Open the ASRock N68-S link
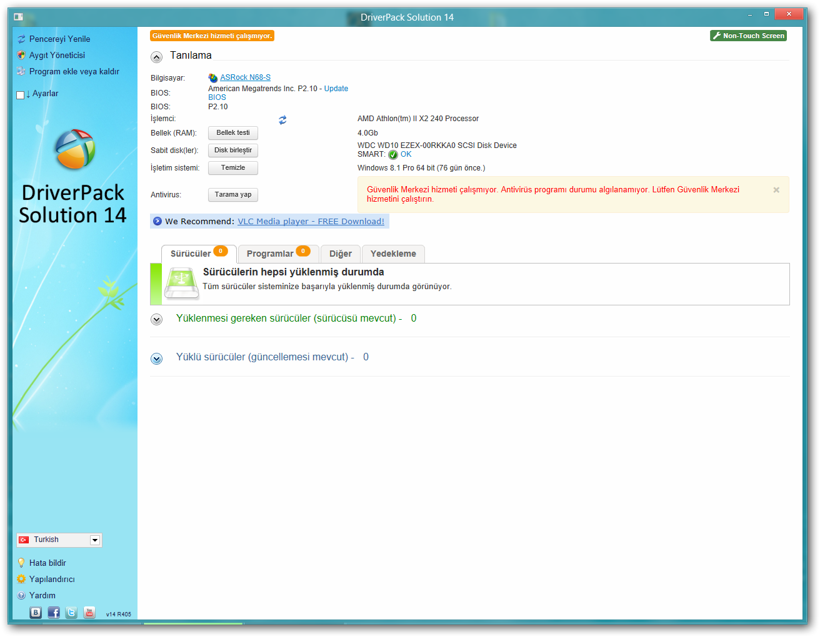The width and height of the screenshot is (820, 637). pos(245,77)
